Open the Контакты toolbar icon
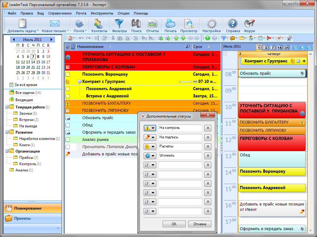Viewport: 317px width, 237px height. [x=98, y=24]
